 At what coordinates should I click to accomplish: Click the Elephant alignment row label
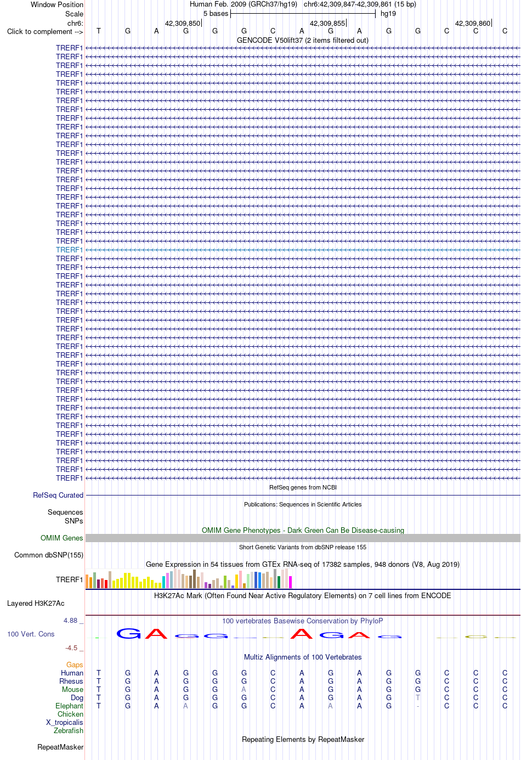[x=69, y=706]
